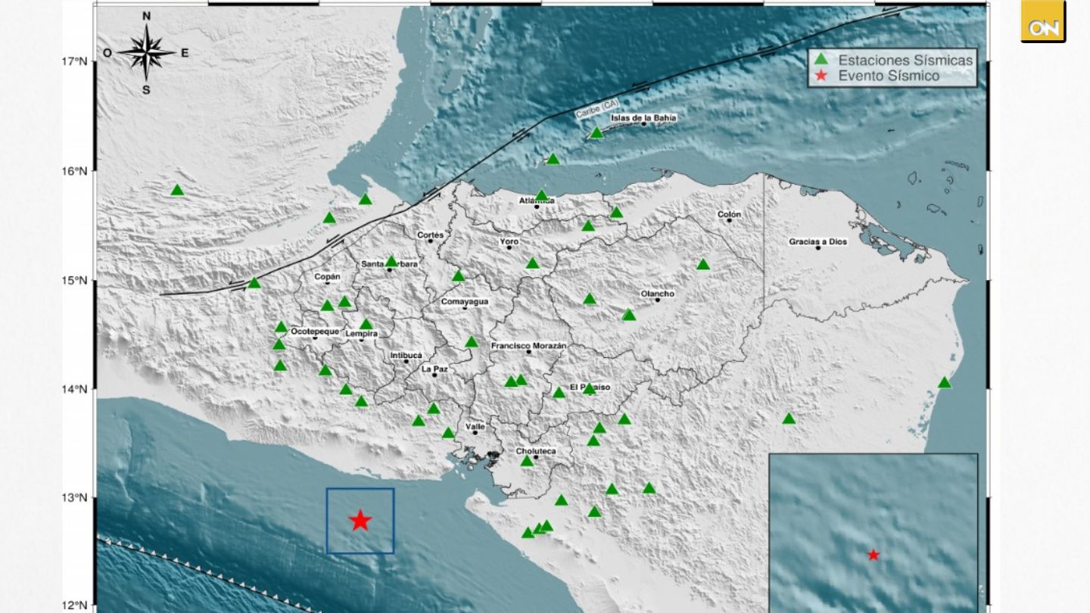Click the Gracias a Dios label

coord(818,242)
